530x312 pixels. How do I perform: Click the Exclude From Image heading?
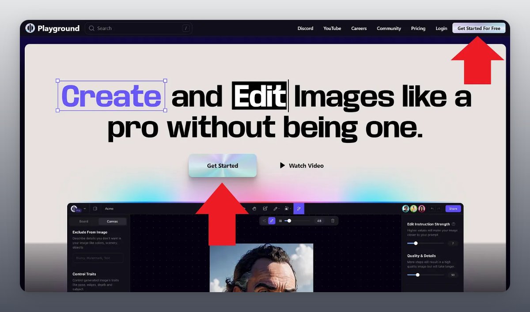coord(90,232)
